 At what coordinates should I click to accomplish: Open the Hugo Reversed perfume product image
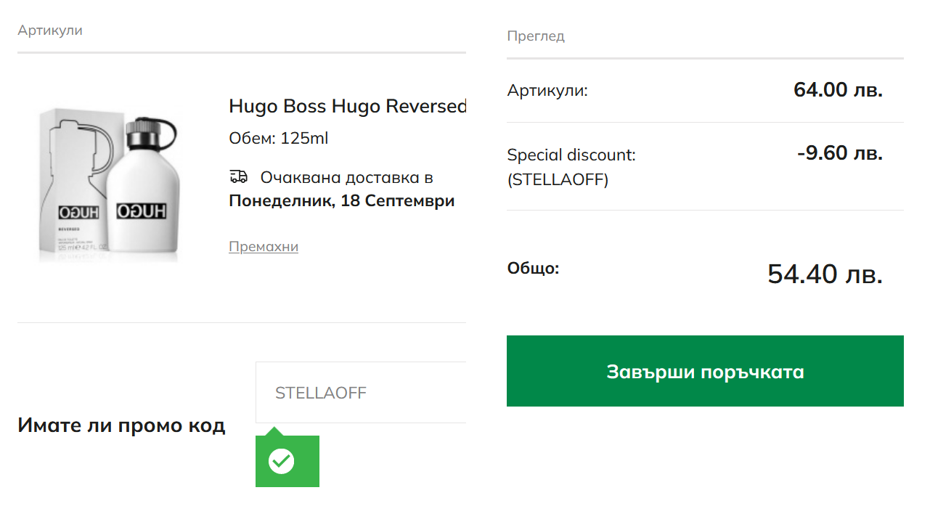108,186
